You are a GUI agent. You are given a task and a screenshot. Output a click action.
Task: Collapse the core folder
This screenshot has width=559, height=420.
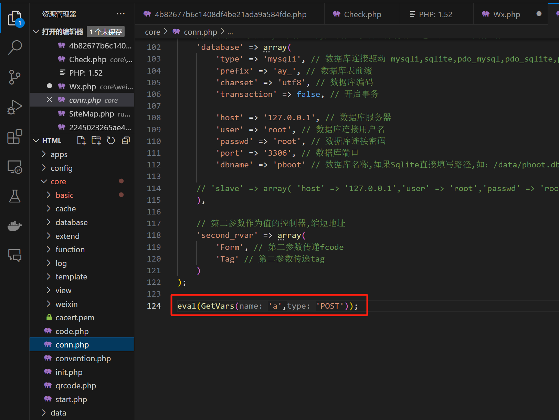click(44, 181)
